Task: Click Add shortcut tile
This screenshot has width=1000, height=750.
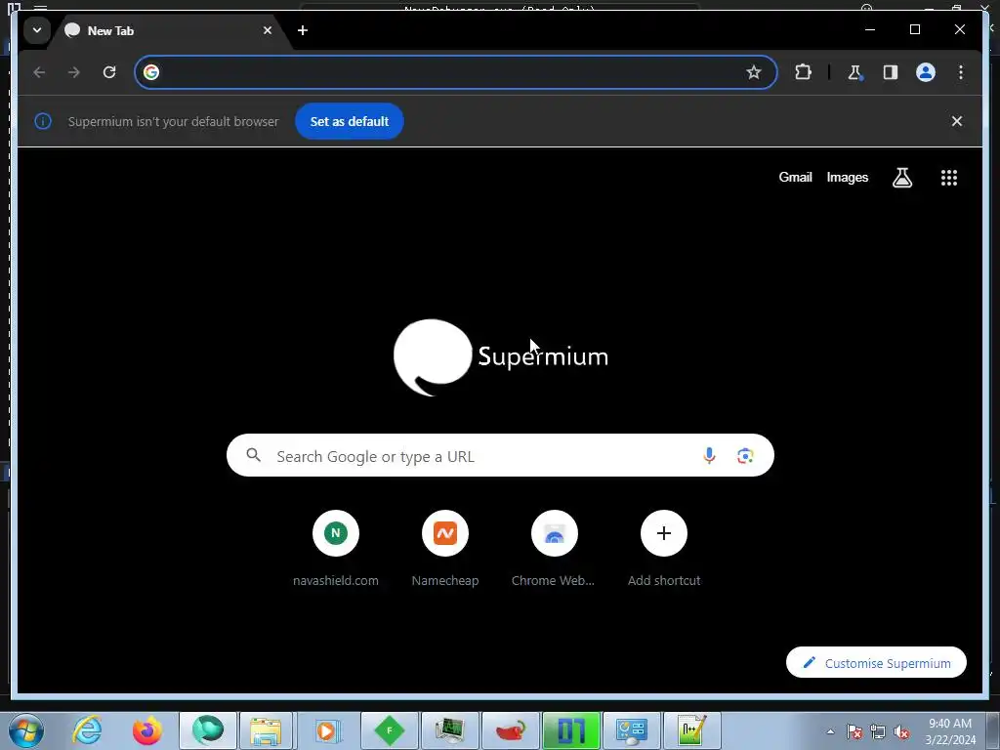Action: (x=664, y=549)
